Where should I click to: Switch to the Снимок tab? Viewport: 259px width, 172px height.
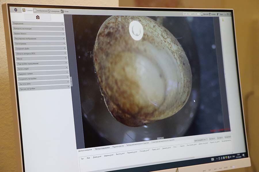27,10
